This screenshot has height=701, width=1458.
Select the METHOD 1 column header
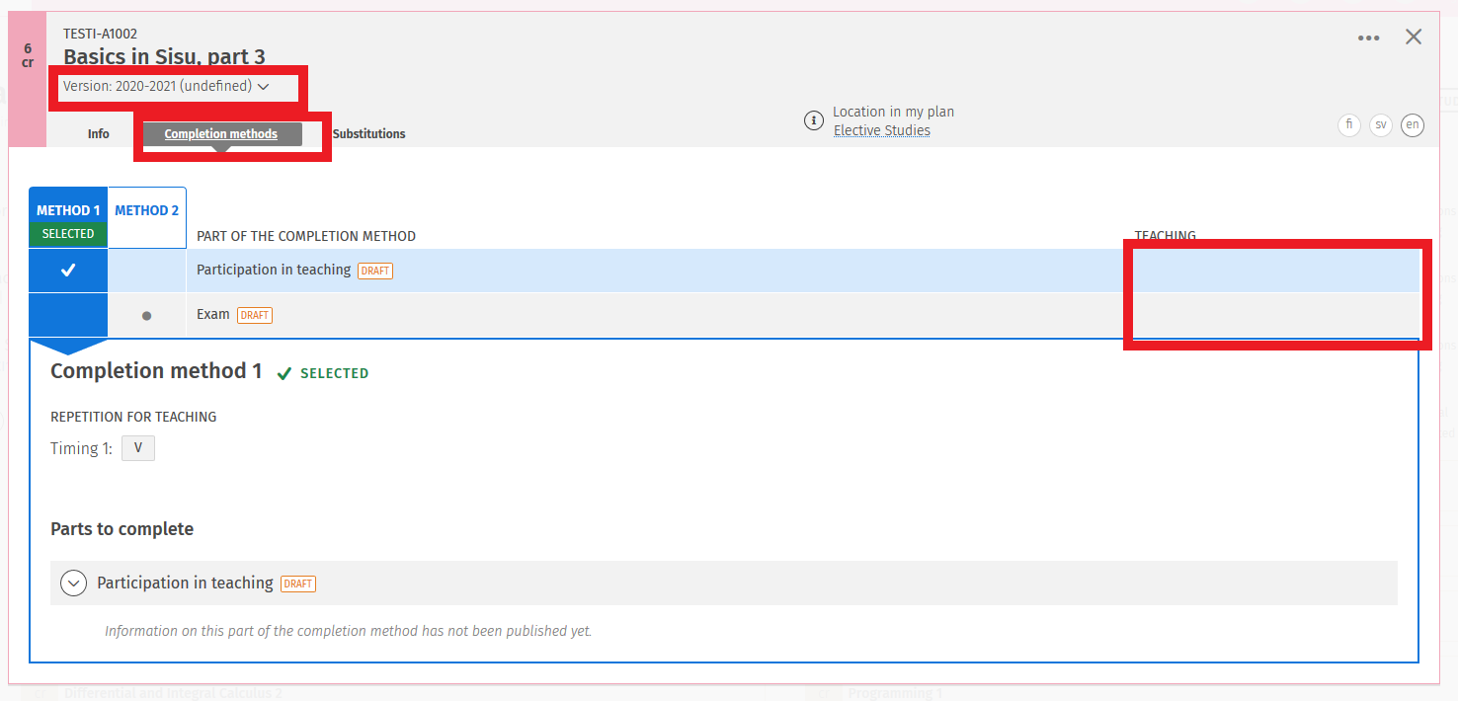[x=68, y=209]
